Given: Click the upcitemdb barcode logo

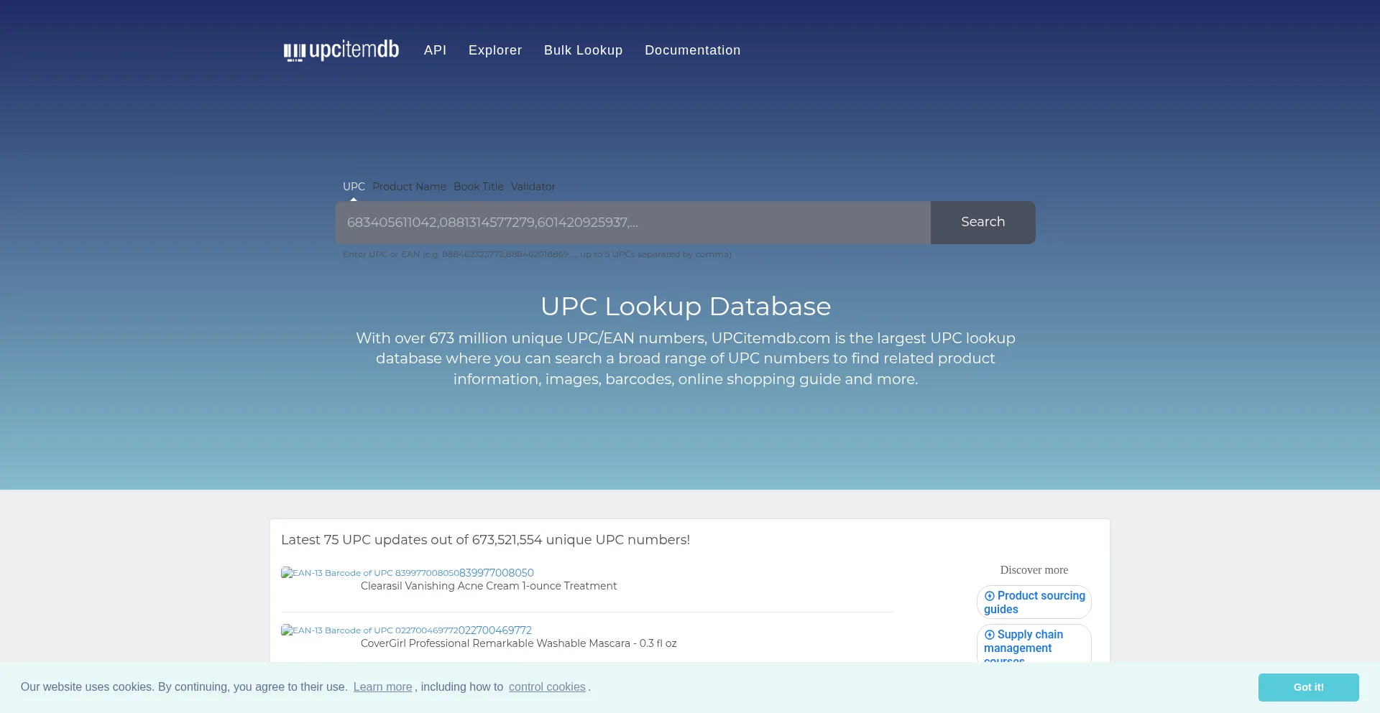Looking at the screenshot, I should [x=341, y=50].
